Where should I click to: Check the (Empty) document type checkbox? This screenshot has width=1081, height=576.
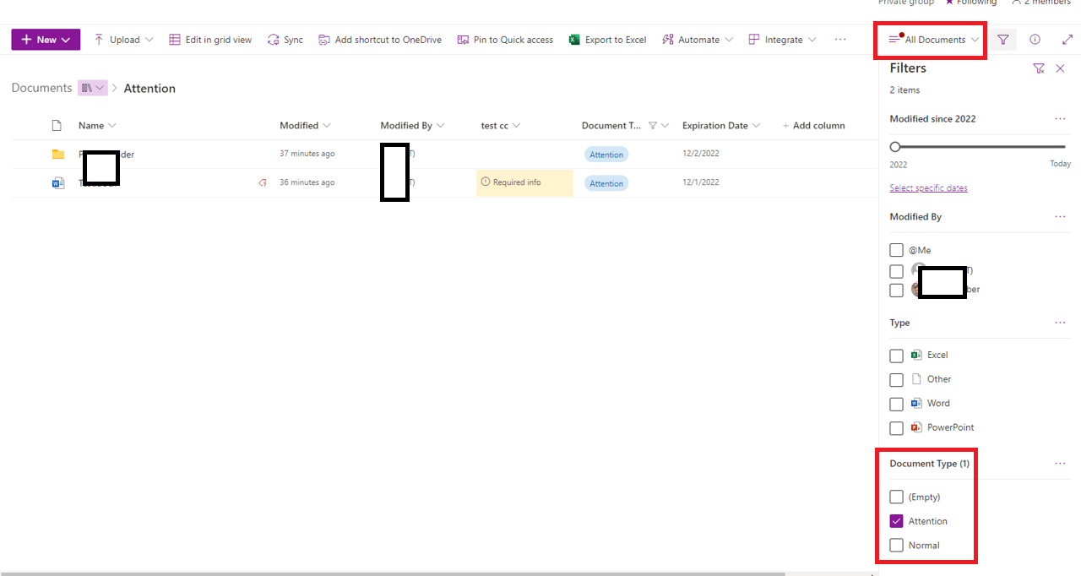(x=897, y=497)
